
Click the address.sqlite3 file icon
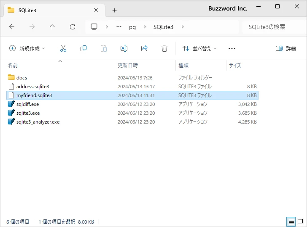pyautogui.click(x=11, y=86)
